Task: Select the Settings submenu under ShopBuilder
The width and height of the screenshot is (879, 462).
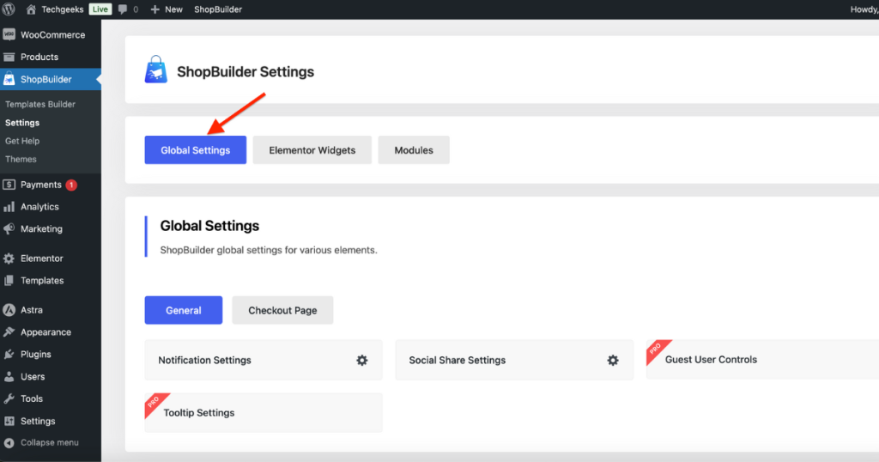Action: coord(22,123)
